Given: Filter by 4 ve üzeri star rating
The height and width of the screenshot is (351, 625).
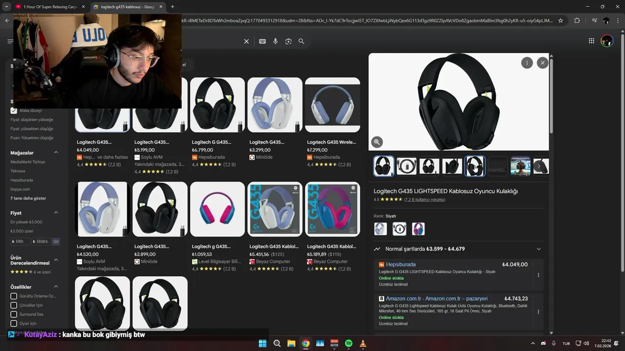Looking at the screenshot, I should [x=30, y=272].
